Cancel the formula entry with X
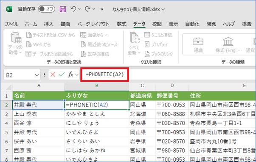Screen dimensions: 256x162 pyautogui.click(x=53, y=75)
